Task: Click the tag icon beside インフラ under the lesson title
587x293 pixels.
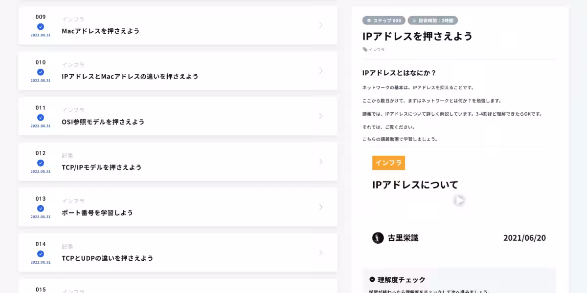Action: click(365, 49)
